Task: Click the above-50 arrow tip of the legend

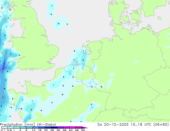Action: pos(85,128)
